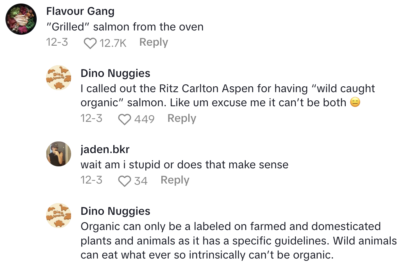This screenshot has width=411, height=264.
Task: Like Flavour Gang's salmon comment with the heart
Action: [x=90, y=43]
